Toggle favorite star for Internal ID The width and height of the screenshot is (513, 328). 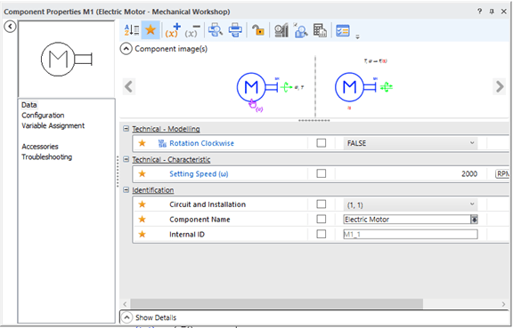tap(142, 234)
